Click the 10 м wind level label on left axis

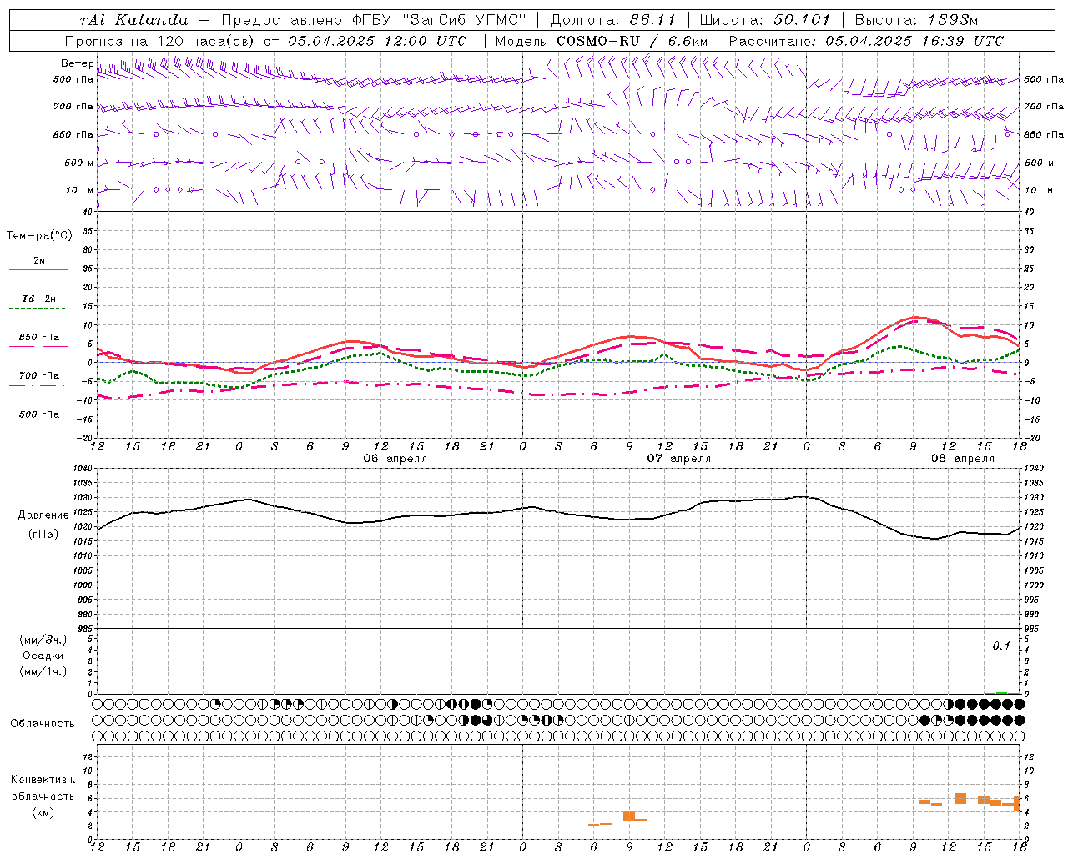pos(79,190)
